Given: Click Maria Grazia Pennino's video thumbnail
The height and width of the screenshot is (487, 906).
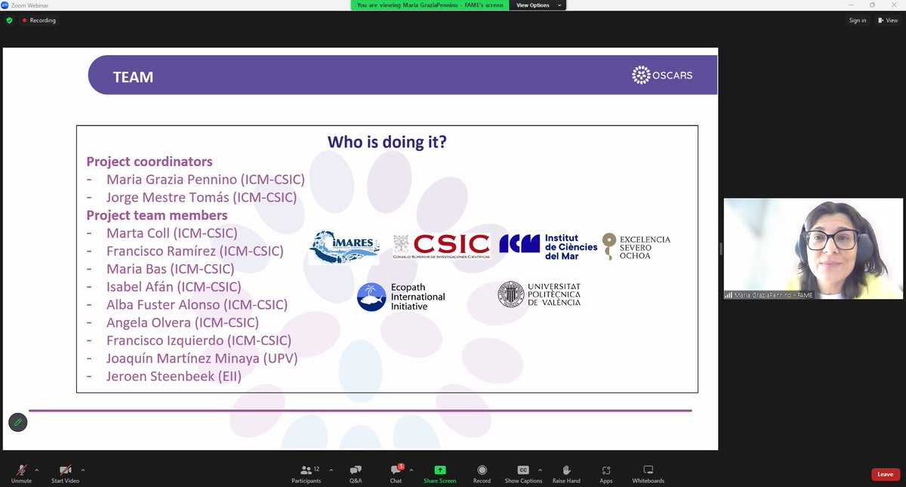Looking at the screenshot, I should pos(813,248).
